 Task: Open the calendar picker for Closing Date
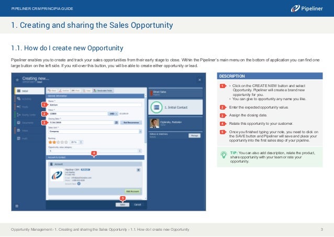(116, 123)
